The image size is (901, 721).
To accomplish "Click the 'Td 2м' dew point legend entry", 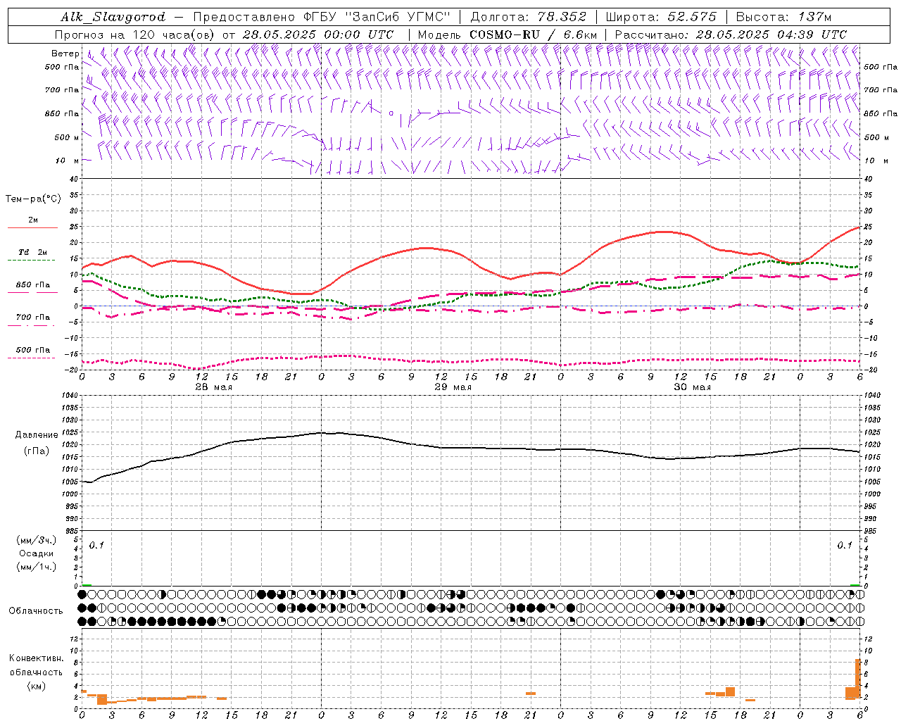I will 32,252.
